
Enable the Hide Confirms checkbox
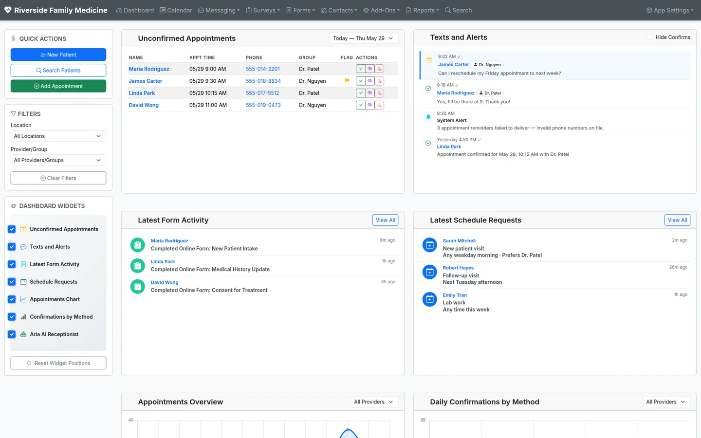pyautogui.click(x=650, y=37)
